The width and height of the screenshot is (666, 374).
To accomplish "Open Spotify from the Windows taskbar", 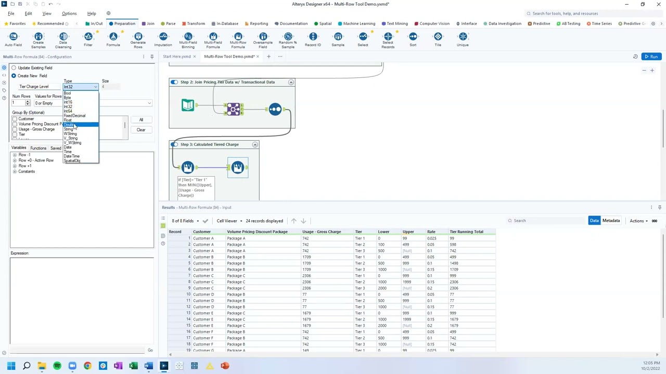I will point(57,366).
